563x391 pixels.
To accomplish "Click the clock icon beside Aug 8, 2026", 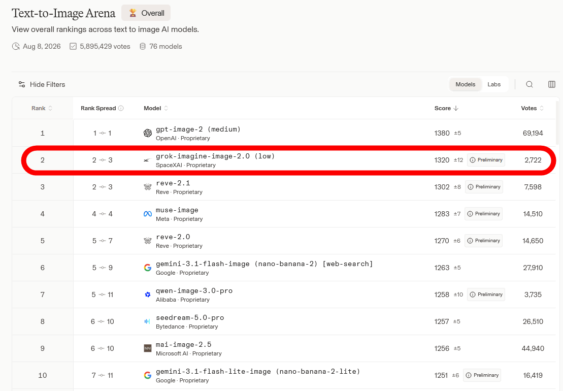I will (x=16, y=46).
